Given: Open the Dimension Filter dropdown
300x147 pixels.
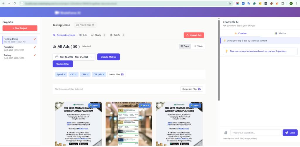Looking at the screenshot, I should pos(191,89).
